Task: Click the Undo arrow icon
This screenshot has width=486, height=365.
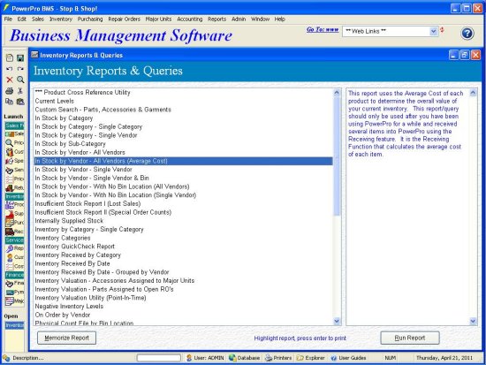Action: pos(10,69)
